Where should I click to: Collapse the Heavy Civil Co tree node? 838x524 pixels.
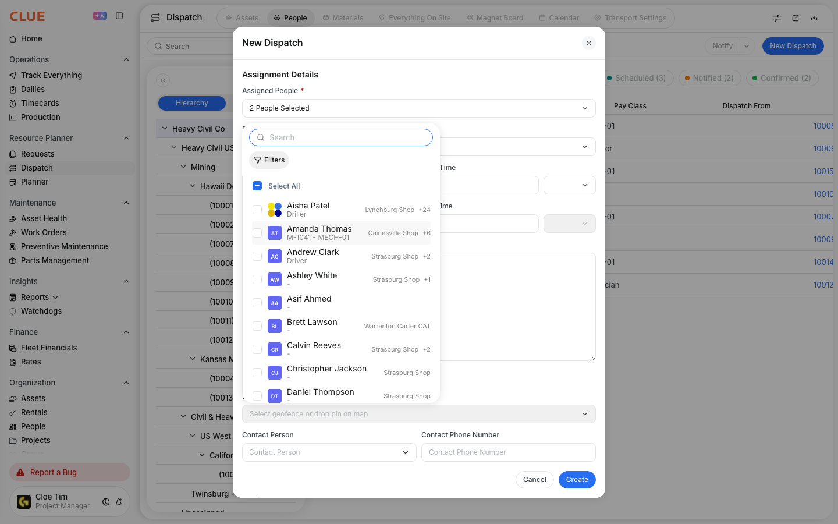(165, 129)
